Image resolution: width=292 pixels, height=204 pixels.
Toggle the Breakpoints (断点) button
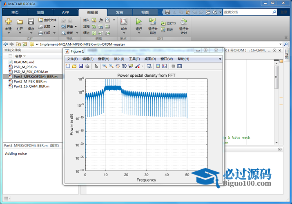[124, 24]
